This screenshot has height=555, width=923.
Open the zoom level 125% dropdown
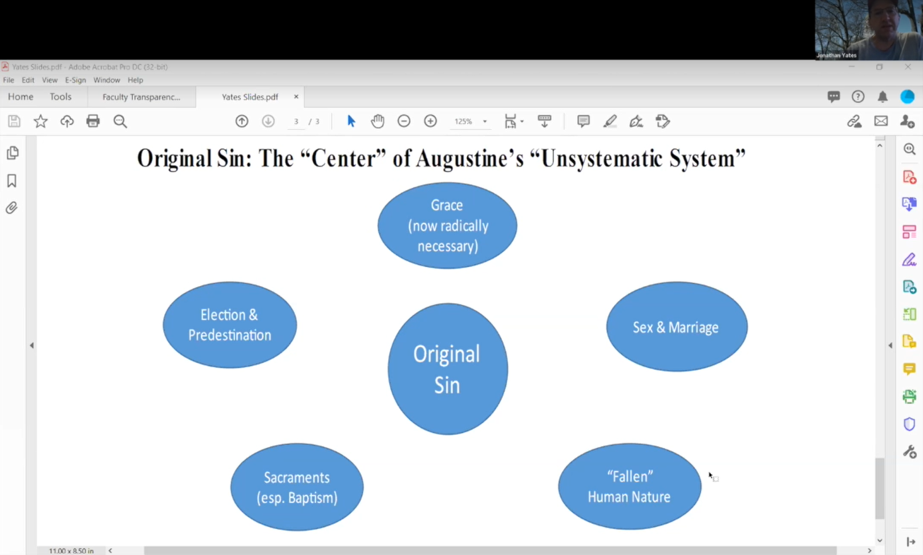[484, 121]
